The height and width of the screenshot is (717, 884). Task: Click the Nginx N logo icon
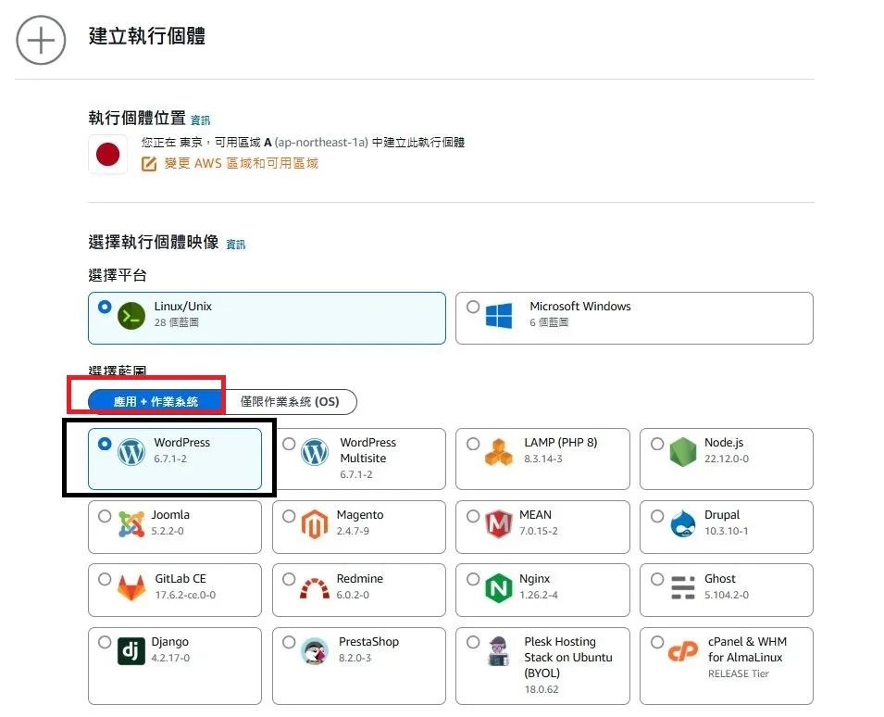499,588
